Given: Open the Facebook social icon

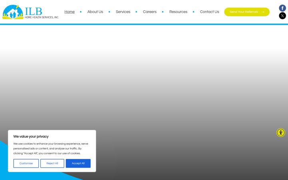Looking at the screenshot, I should pyautogui.click(x=282, y=8).
